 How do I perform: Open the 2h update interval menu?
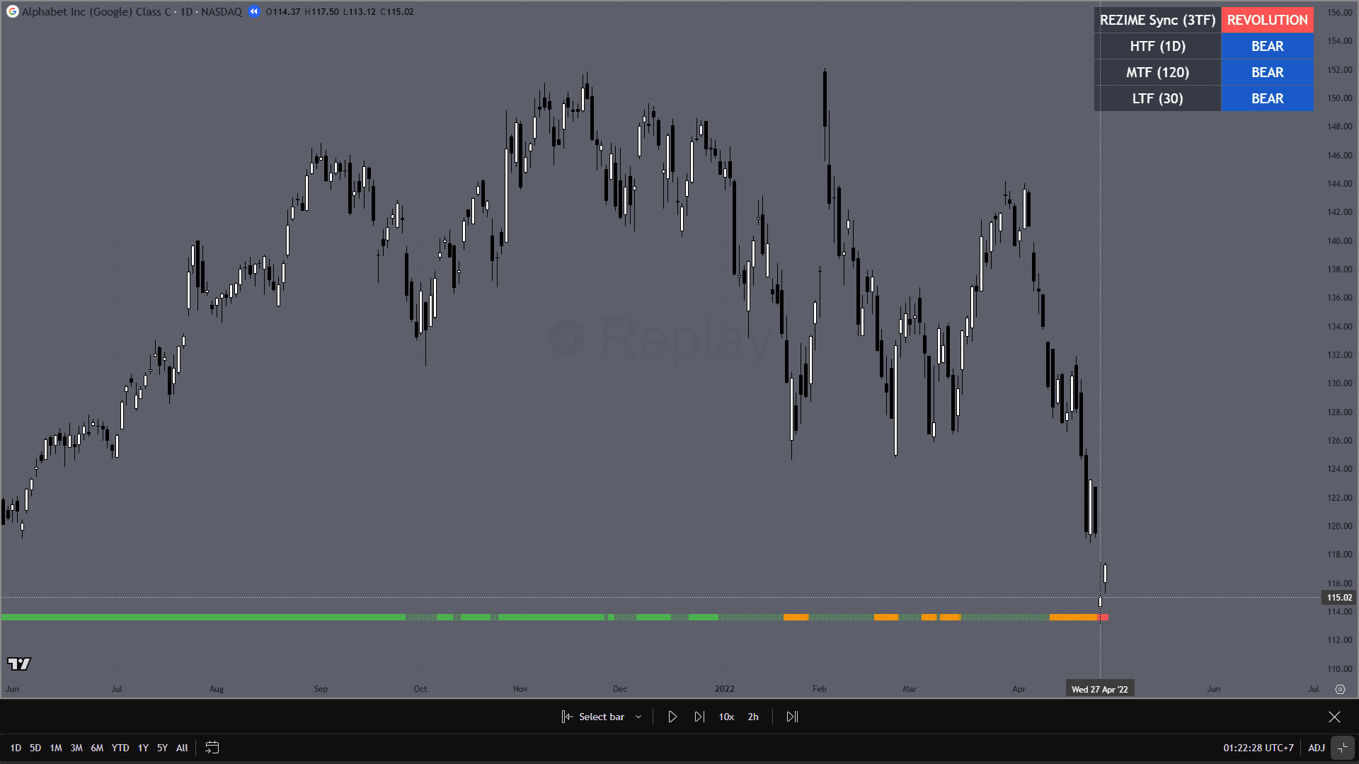[x=753, y=717]
